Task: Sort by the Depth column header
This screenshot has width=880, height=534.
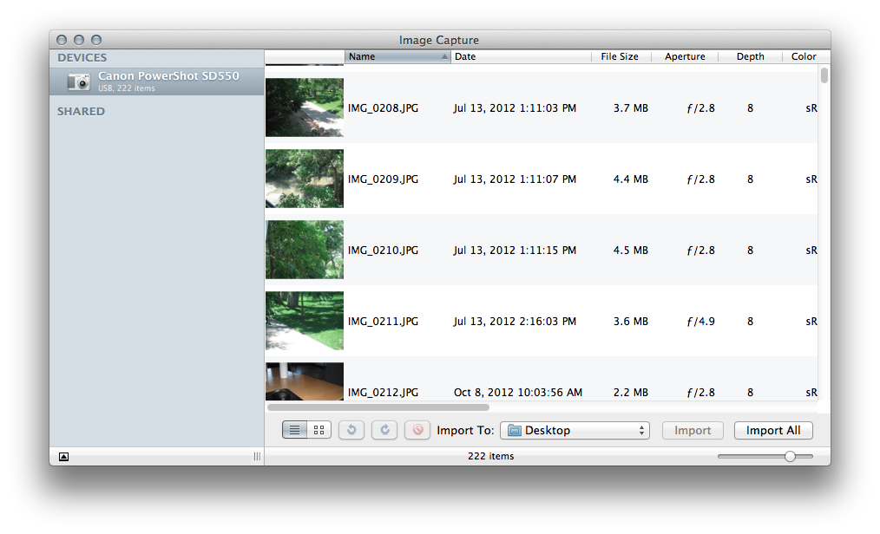Action: (x=751, y=56)
